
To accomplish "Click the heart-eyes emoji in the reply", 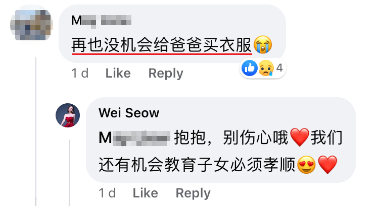I will (307, 165).
